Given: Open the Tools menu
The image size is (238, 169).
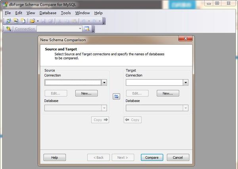Looking at the screenshot, I should pos(66,13).
